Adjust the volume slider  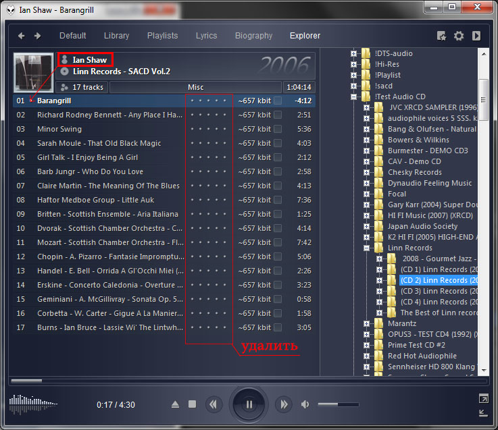pos(338,404)
